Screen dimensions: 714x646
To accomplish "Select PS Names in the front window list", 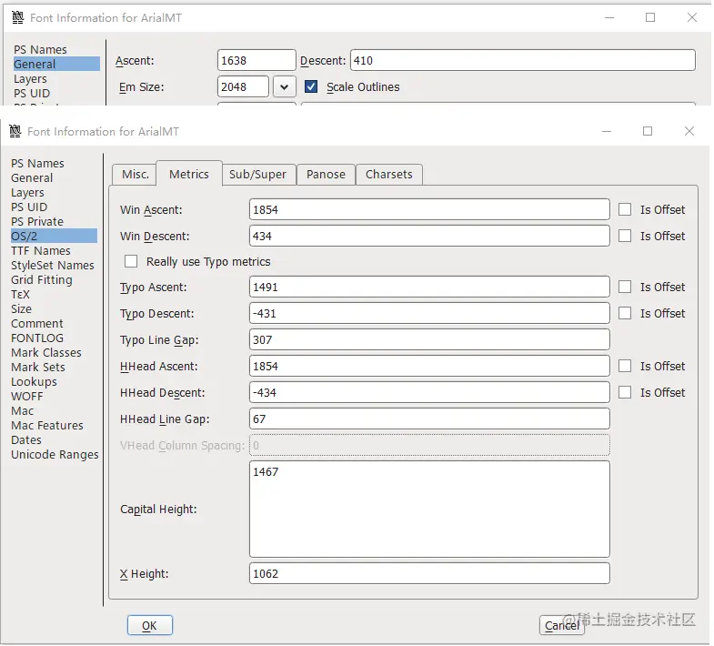I will coord(37,163).
